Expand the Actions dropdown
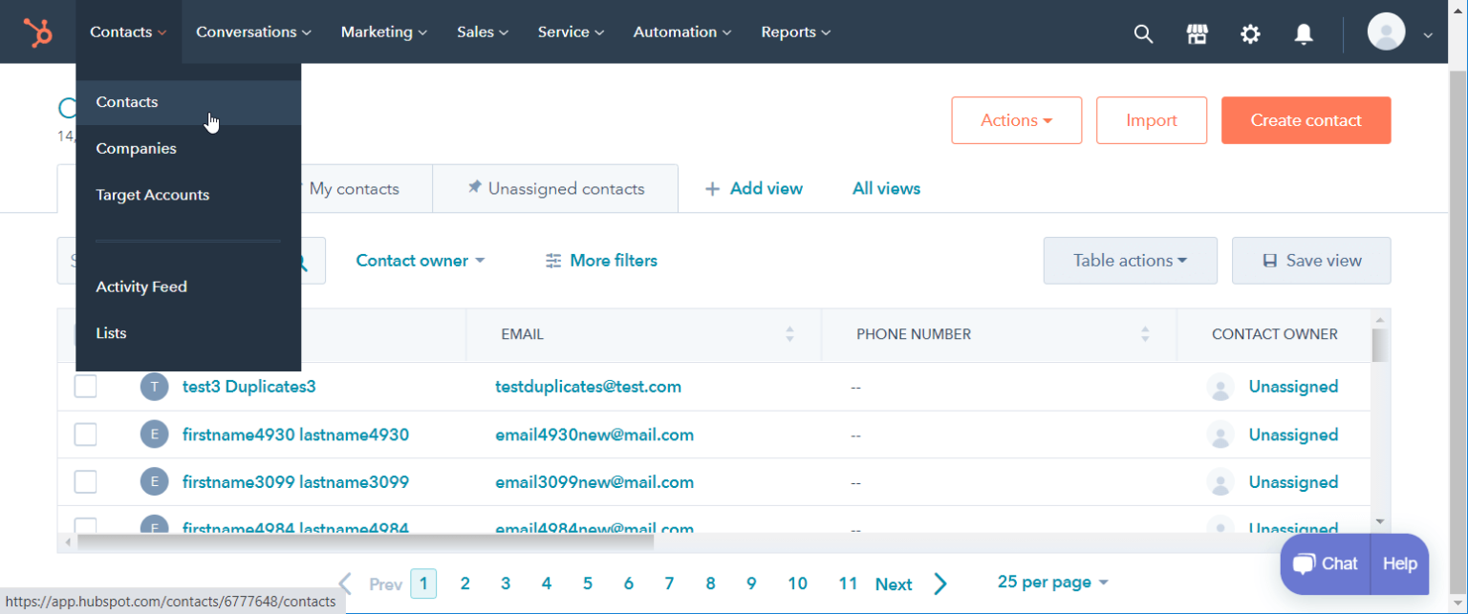Image resolution: width=1468 pixels, height=614 pixels. [x=1016, y=120]
